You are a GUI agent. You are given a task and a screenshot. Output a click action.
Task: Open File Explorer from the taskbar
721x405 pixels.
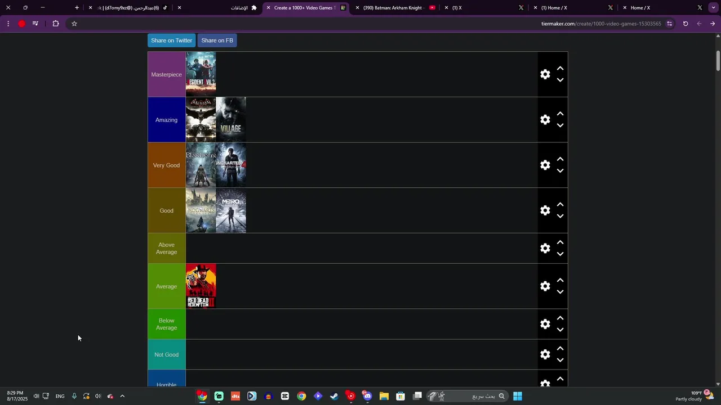click(x=384, y=396)
